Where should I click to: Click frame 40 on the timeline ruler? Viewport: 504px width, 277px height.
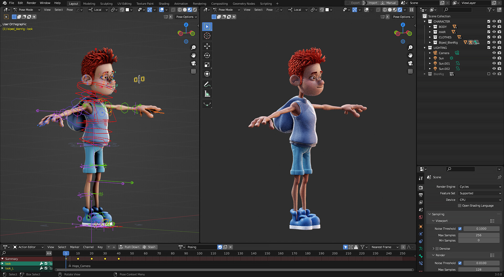tap(119, 253)
